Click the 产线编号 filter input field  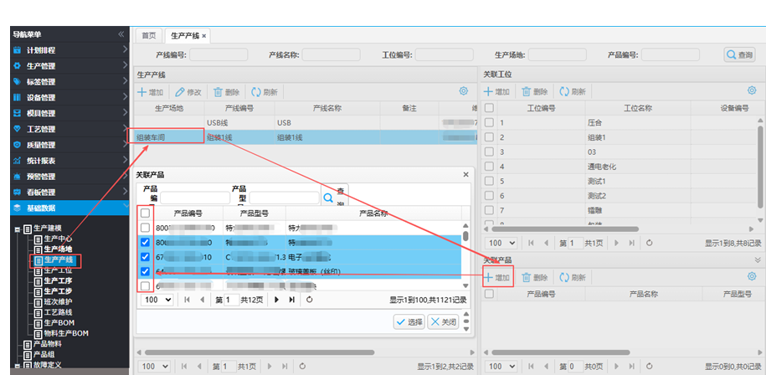(x=218, y=54)
